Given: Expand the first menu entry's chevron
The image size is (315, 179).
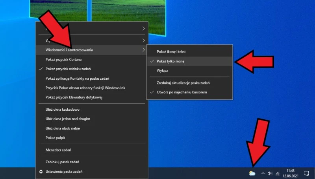Looking at the screenshot, I should pos(143,29).
